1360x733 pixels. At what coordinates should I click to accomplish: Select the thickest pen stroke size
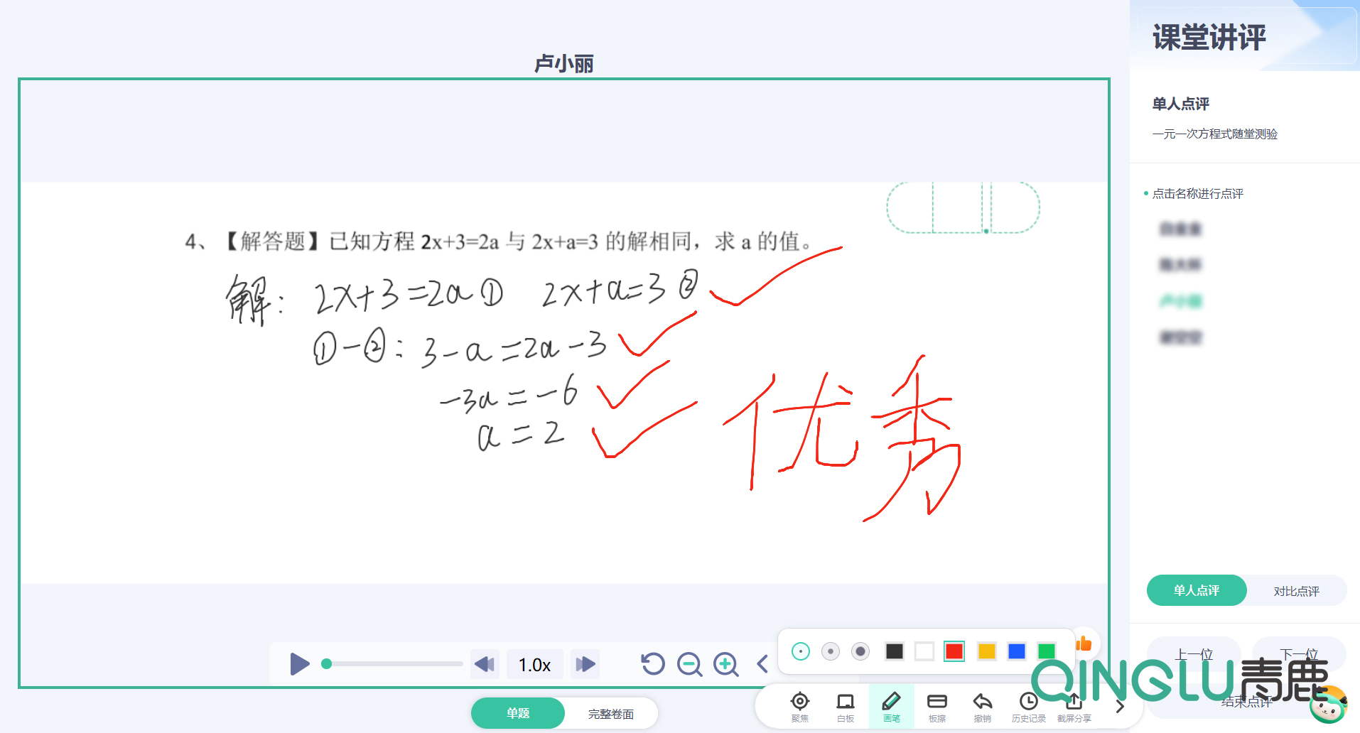tap(860, 651)
